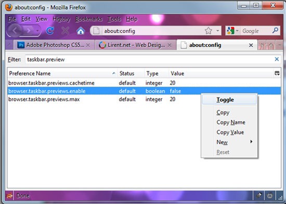Open the back/forward history dropdown arrow
Viewport: 286px width, 204px height.
(x=37, y=31)
